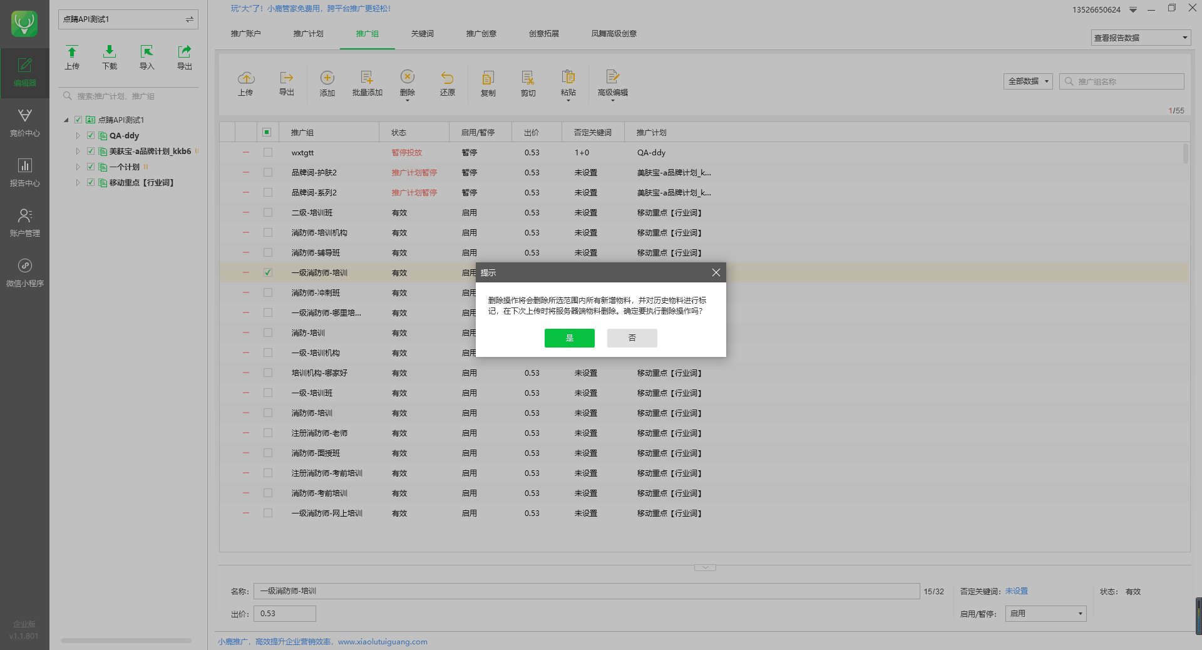Switch to the 凤舞高级创意 tab
This screenshot has height=650, width=1202.
click(x=614, y=34)
